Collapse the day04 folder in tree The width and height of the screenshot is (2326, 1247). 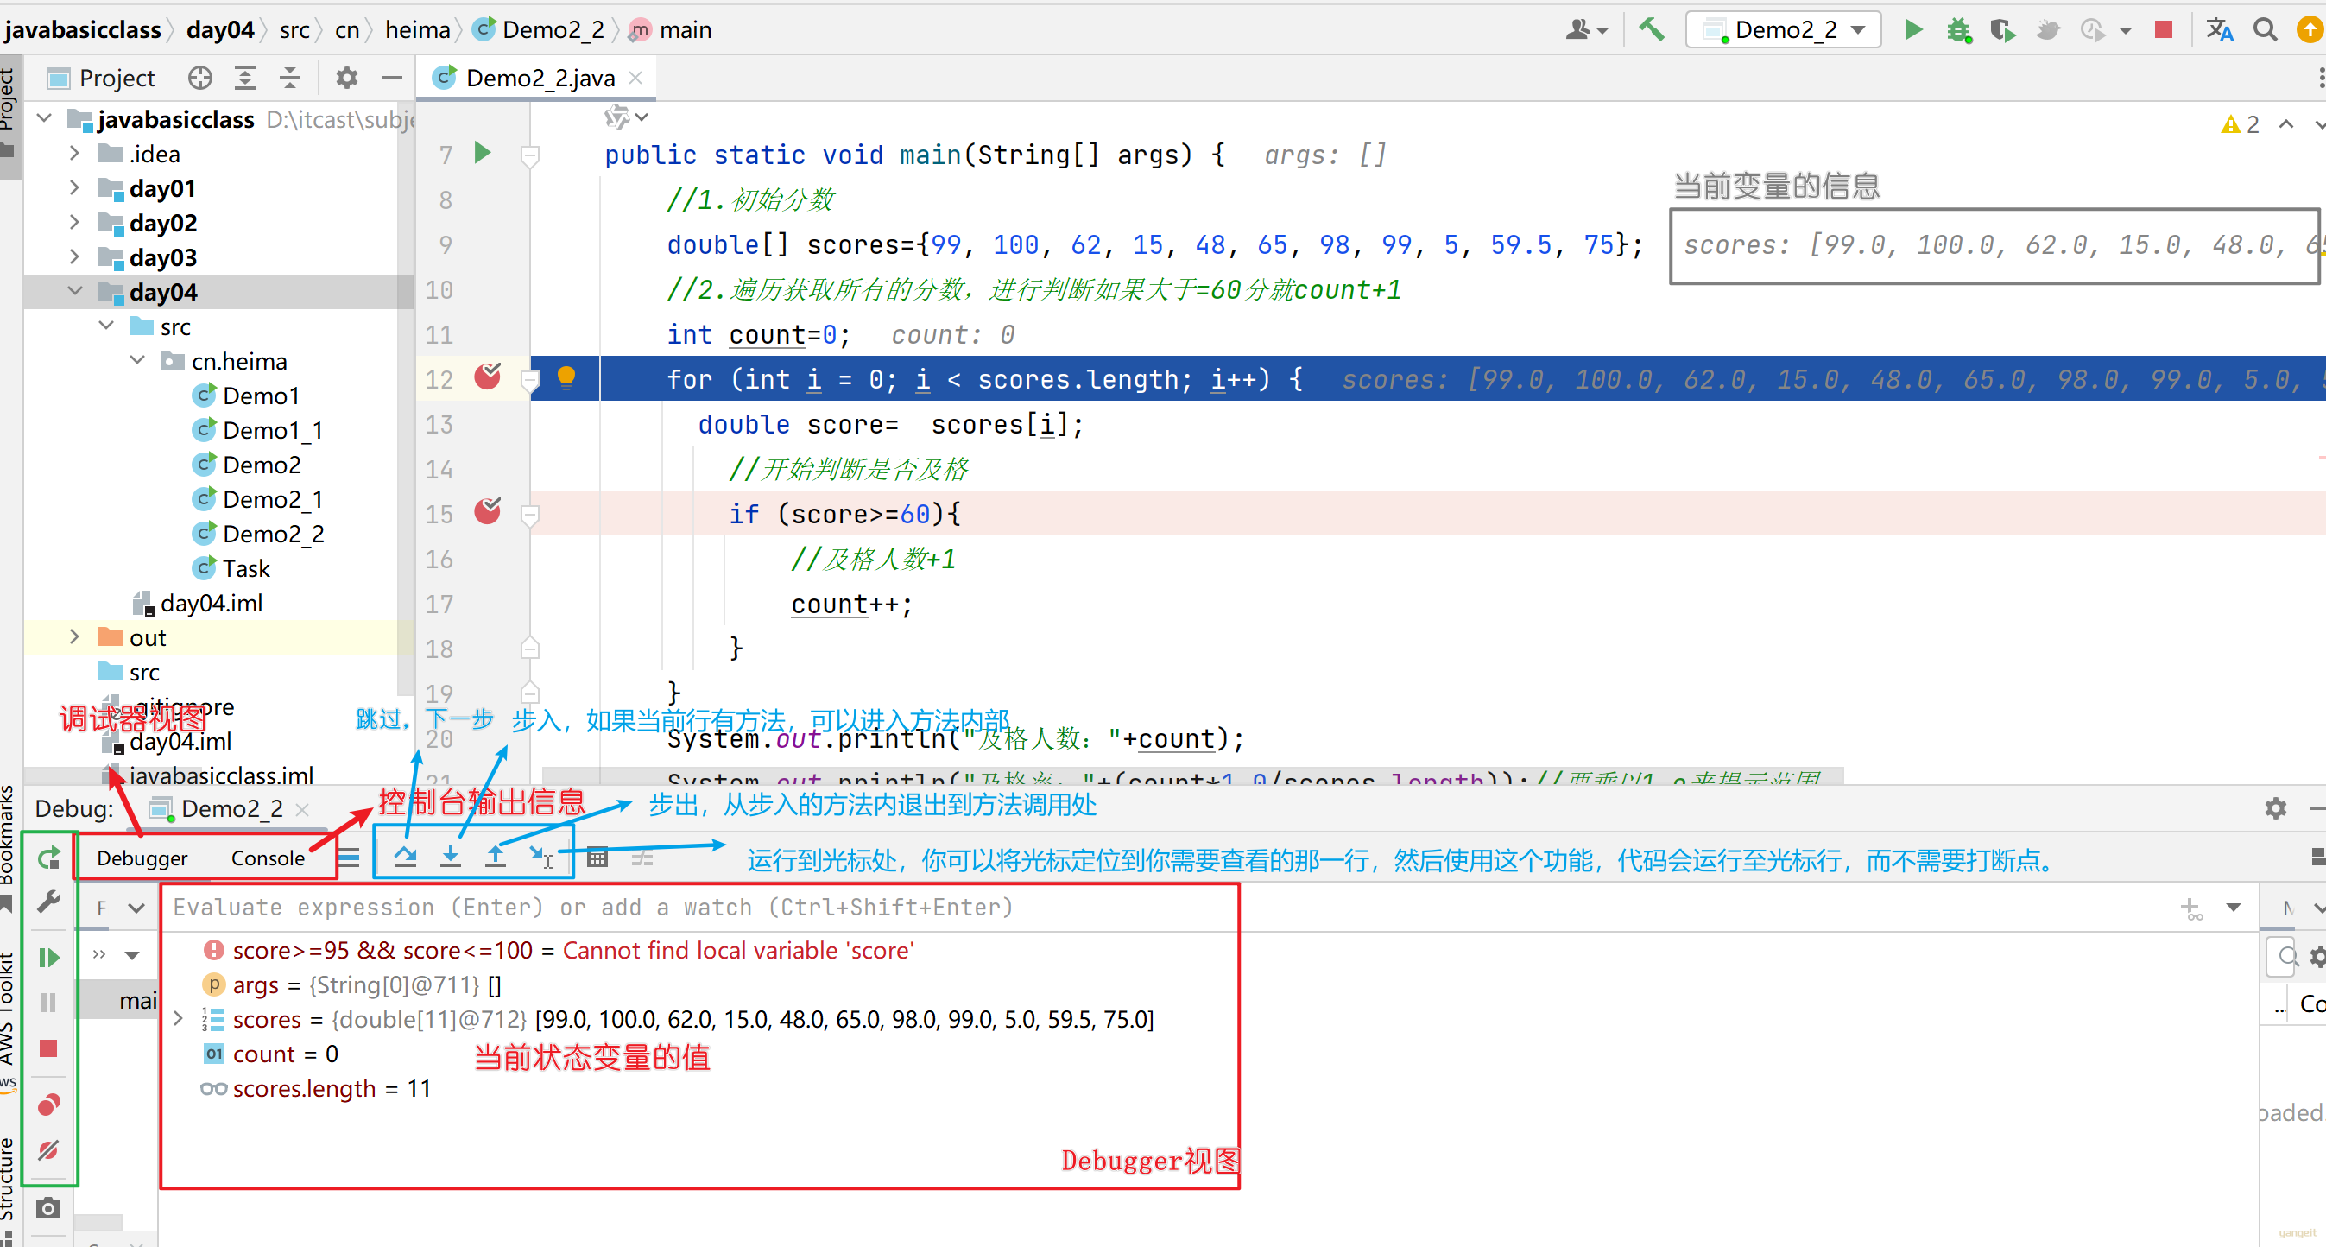(x=75, y=291)
